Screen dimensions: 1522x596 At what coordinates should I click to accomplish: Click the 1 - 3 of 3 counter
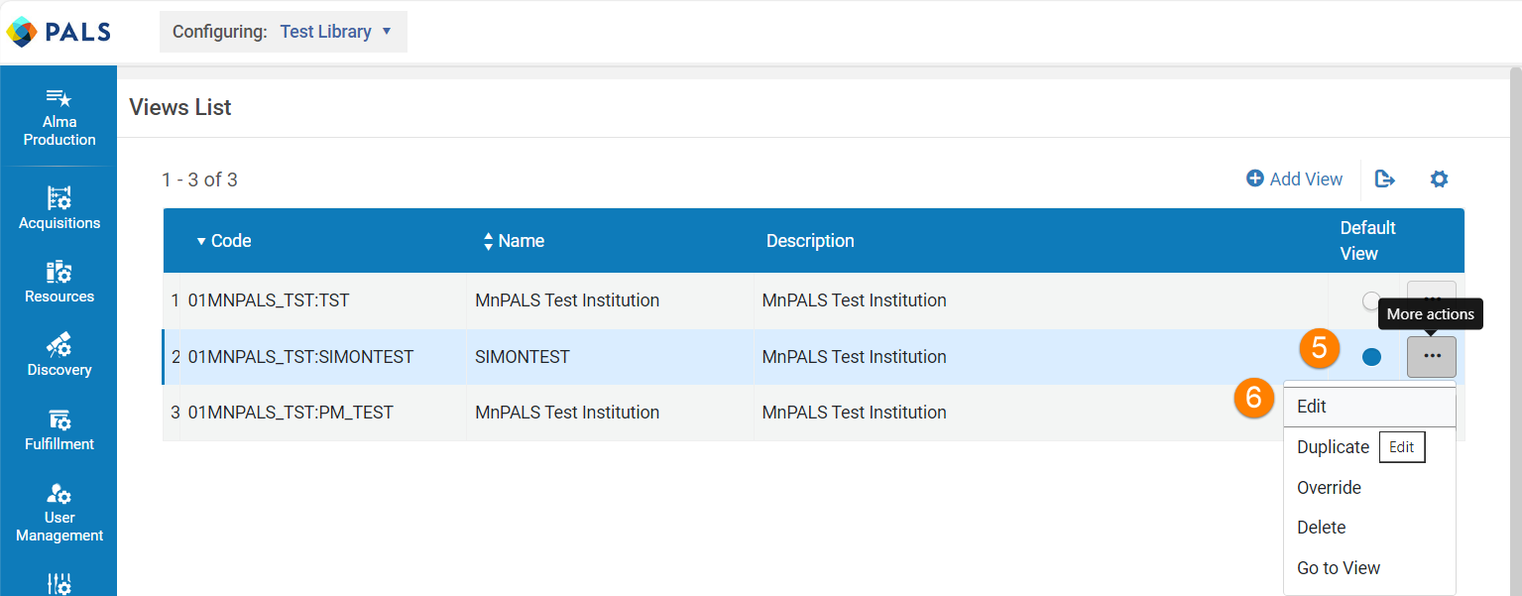[199, 179]
